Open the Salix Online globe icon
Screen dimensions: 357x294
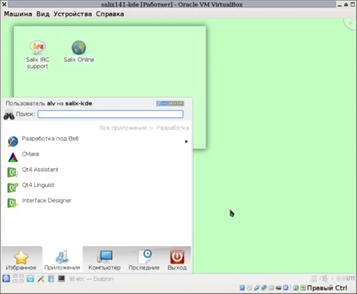point(79,52)
